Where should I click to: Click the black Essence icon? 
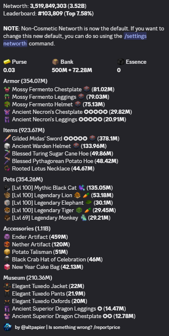tap(121, 62)
